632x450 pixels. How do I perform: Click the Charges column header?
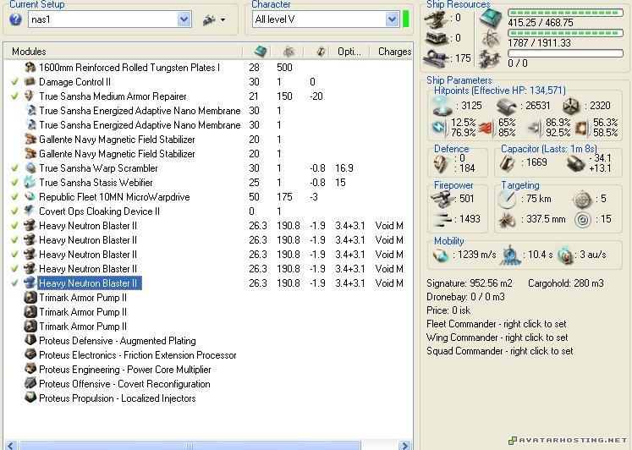[394, 52]
